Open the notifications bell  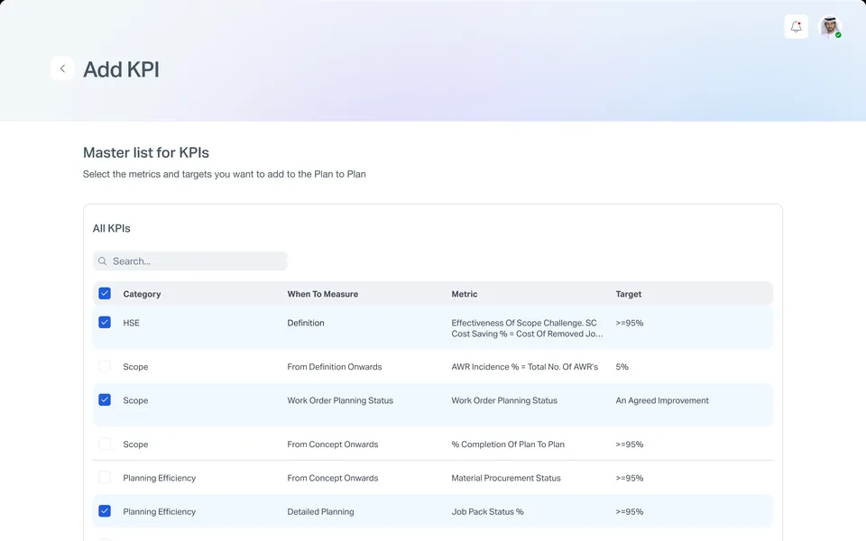coord(796,26)
